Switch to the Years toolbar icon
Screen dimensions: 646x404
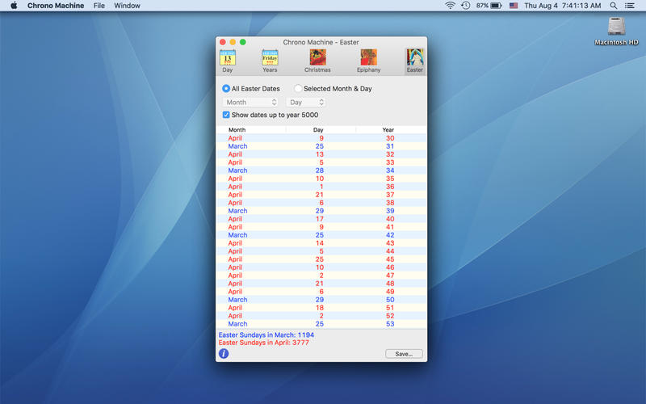[270, 59]
